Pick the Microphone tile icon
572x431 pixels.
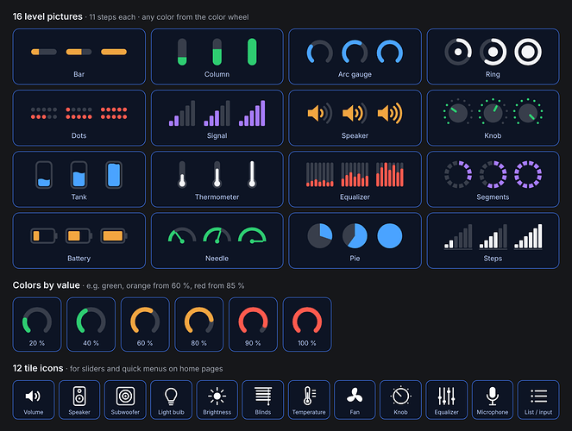point(493,400)
